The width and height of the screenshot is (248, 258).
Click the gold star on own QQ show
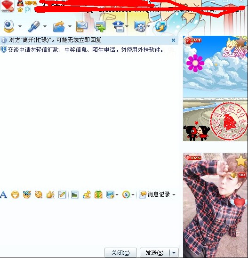click(241, 160)
